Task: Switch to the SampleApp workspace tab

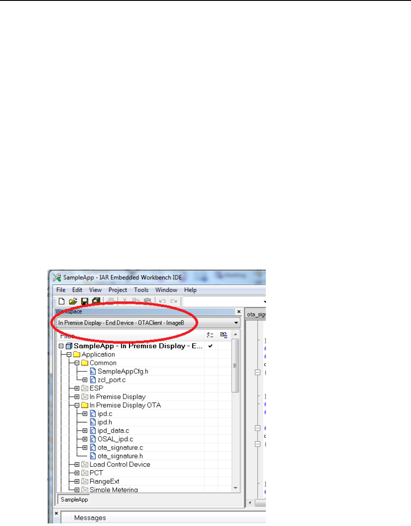Action: pyautogui.click(x=75, y=500)
